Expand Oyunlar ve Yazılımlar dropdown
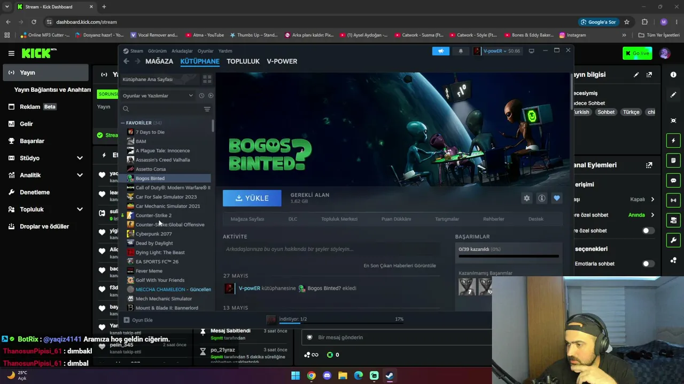 [x=158, y=95]
